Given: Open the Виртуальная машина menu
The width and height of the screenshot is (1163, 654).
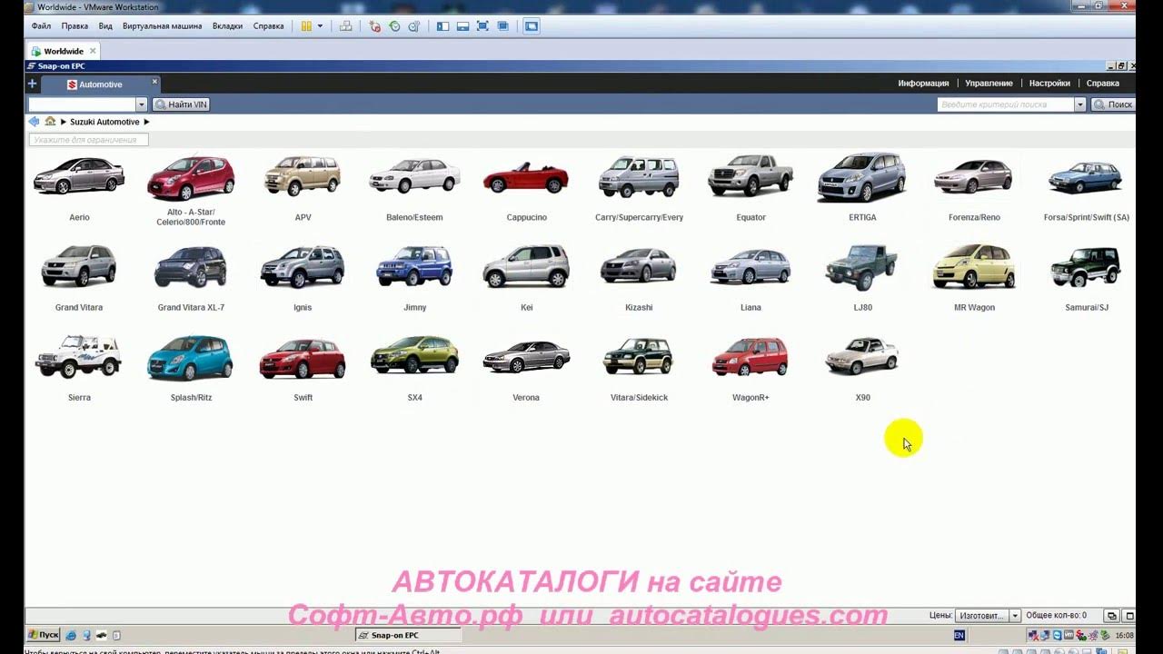Looking at the screenshot, I should coord(162,26).
